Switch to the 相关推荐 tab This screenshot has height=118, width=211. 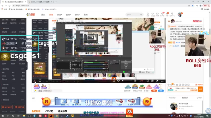pos(63,111)
